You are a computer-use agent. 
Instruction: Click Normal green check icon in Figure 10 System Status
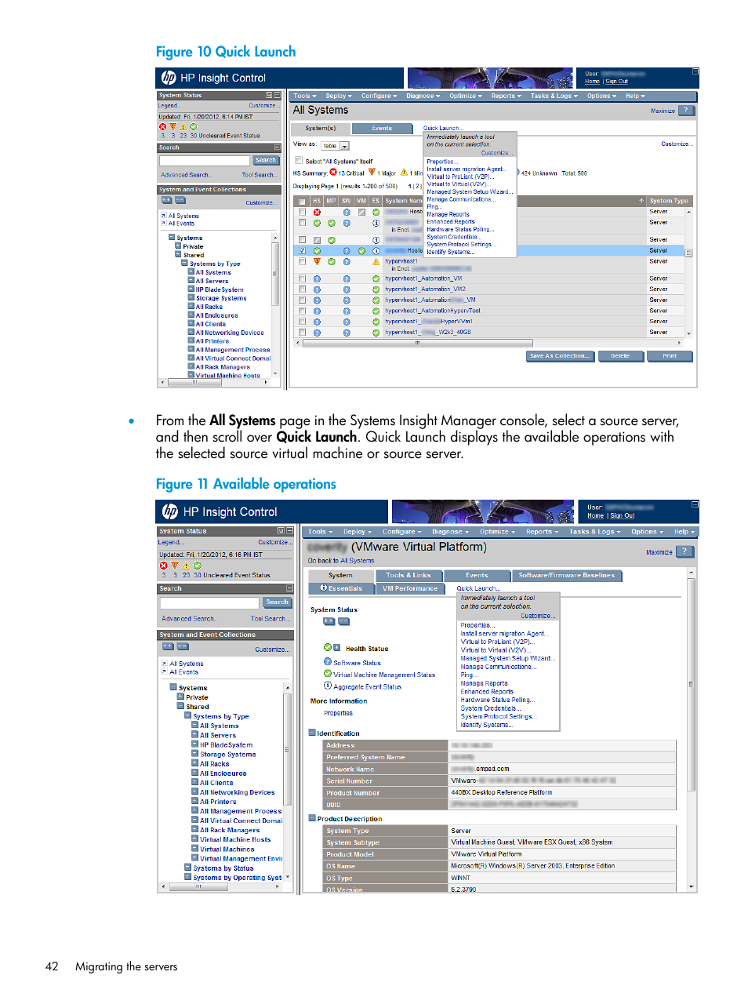[193, 126]
